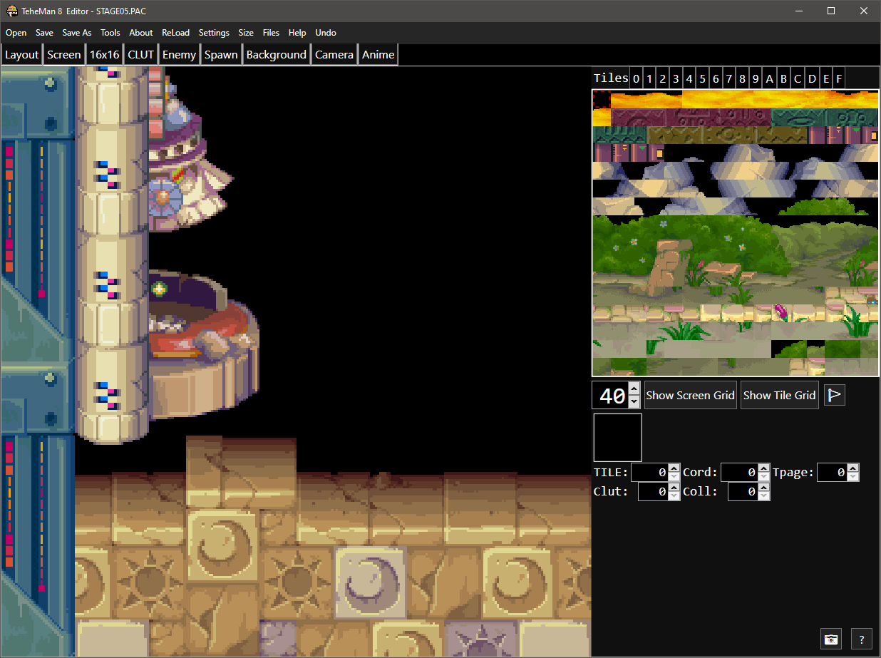The height and width of the screenshot is (658, 881).
Task: Increase the screen number above 40
Action: tap(634, 389)
